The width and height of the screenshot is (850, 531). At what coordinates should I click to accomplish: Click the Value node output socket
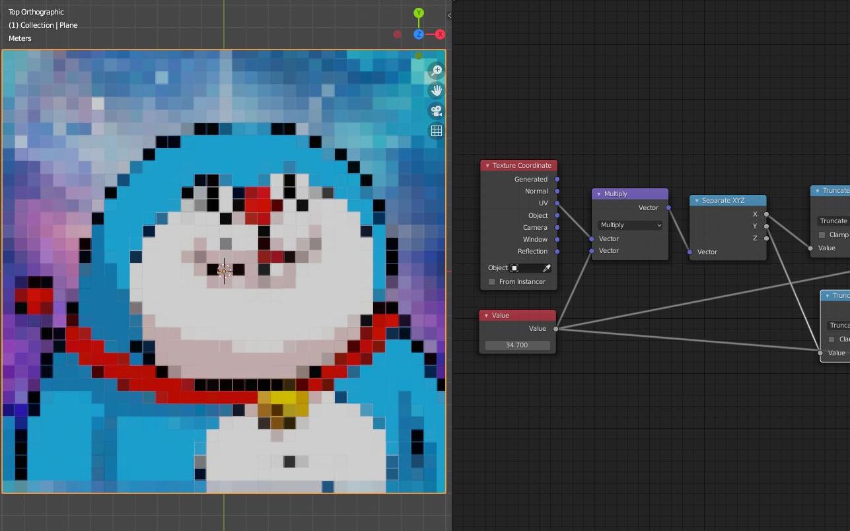point(556,328)
